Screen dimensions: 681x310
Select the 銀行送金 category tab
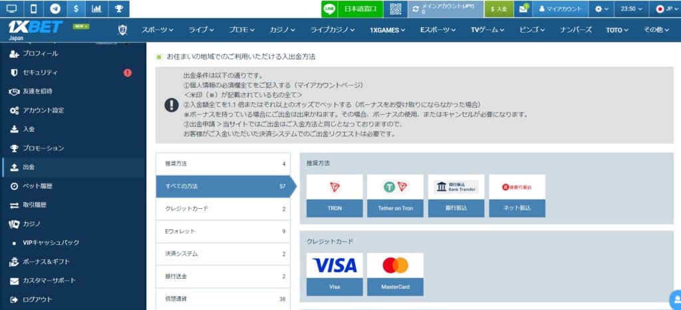coord(223,277)
